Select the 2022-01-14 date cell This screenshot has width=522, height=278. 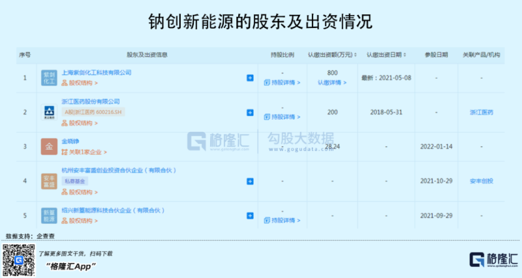436,146
